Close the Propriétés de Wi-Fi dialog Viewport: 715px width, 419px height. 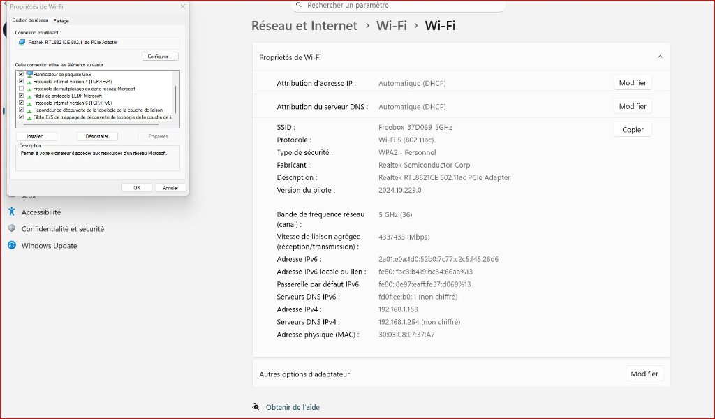pos(183,6)
